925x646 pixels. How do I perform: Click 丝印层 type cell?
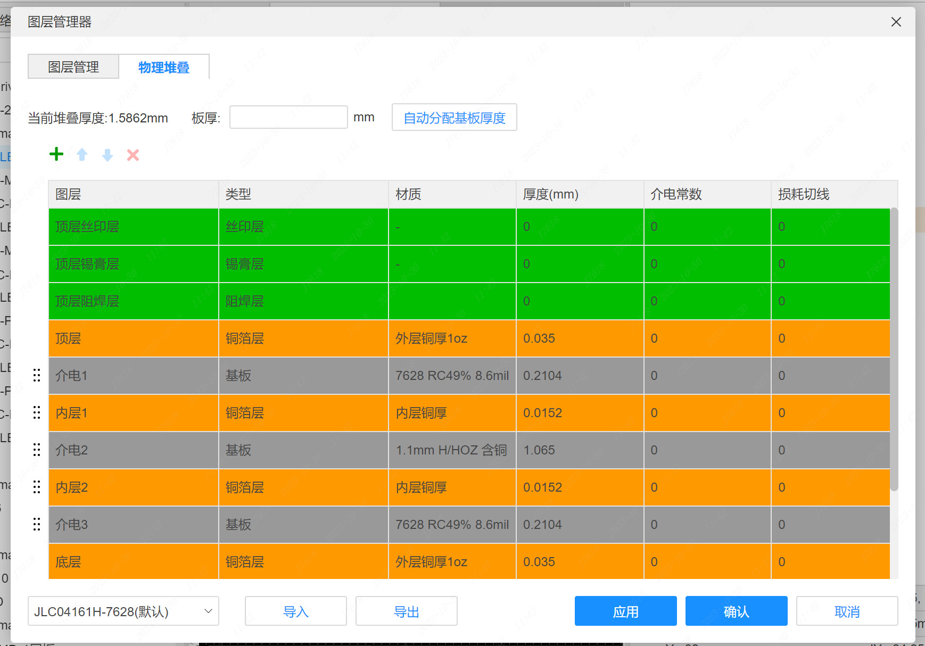[303, 227]
